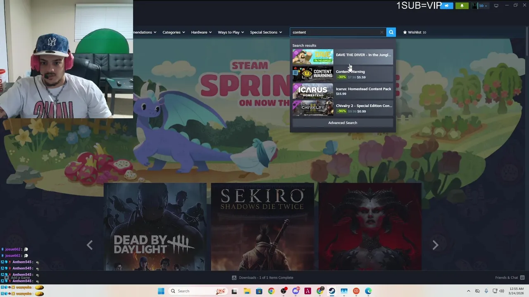Click the cloud sync off tray icon
The width and height of the screenshot is (529, 297).
pyautogui.click(x=477, y=291)
